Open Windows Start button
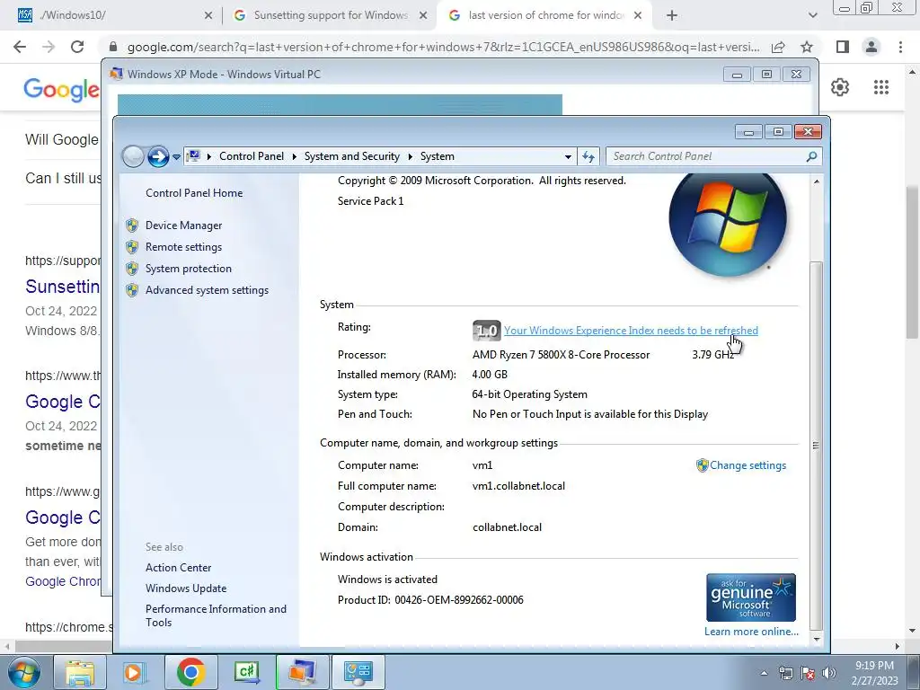920x690 pixels. 24,672
